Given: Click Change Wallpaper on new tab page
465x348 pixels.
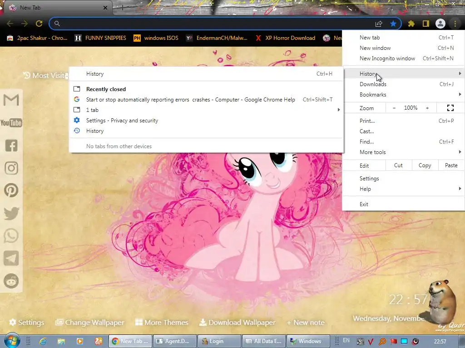Looking at the screenshot, I should (89, 322).
